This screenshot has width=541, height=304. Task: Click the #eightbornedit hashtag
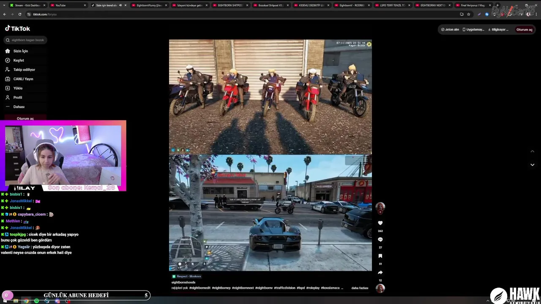[199, 288]
